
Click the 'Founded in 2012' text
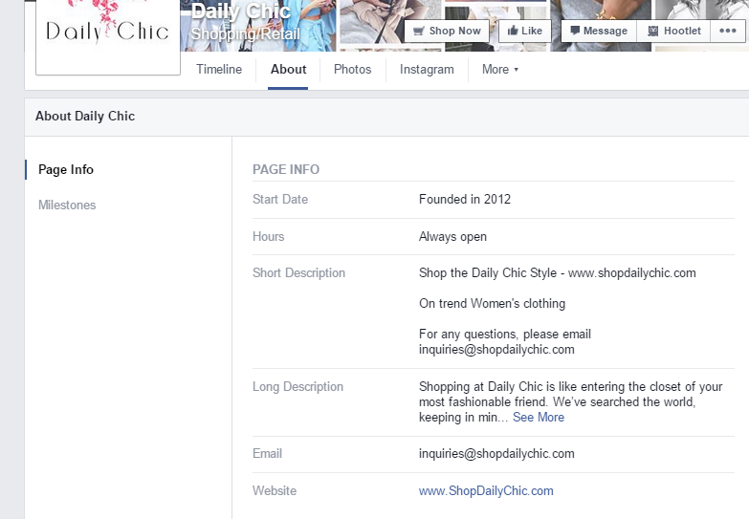(x=465, y=199)
